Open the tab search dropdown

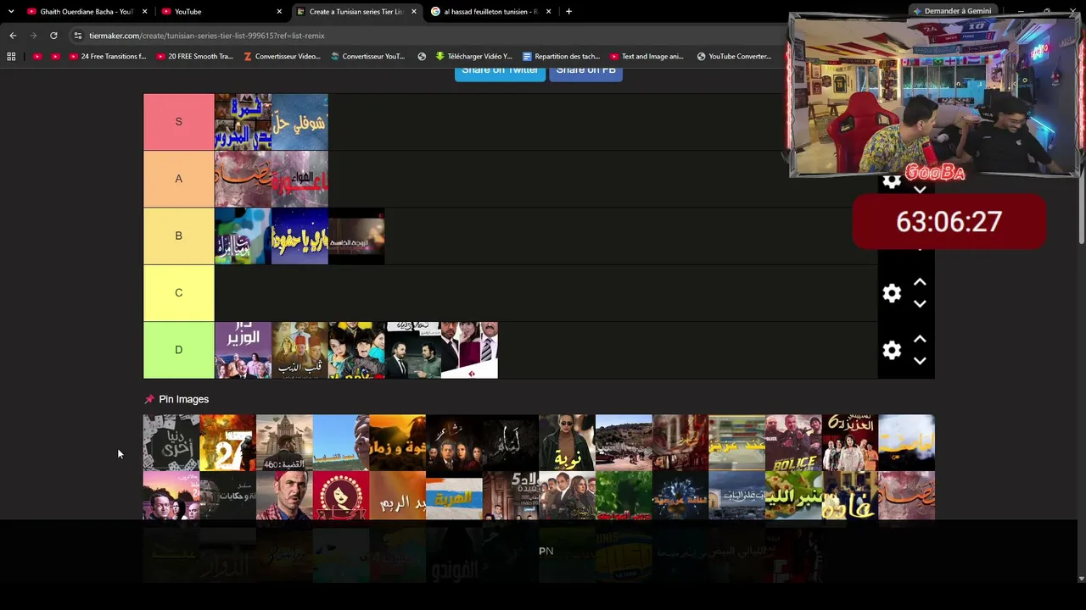pyautogui.click(x=11, y=12)
